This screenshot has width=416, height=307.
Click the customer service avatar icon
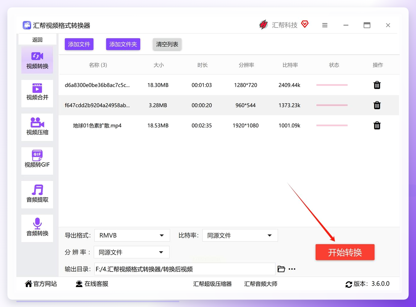[x=79, y=284]
